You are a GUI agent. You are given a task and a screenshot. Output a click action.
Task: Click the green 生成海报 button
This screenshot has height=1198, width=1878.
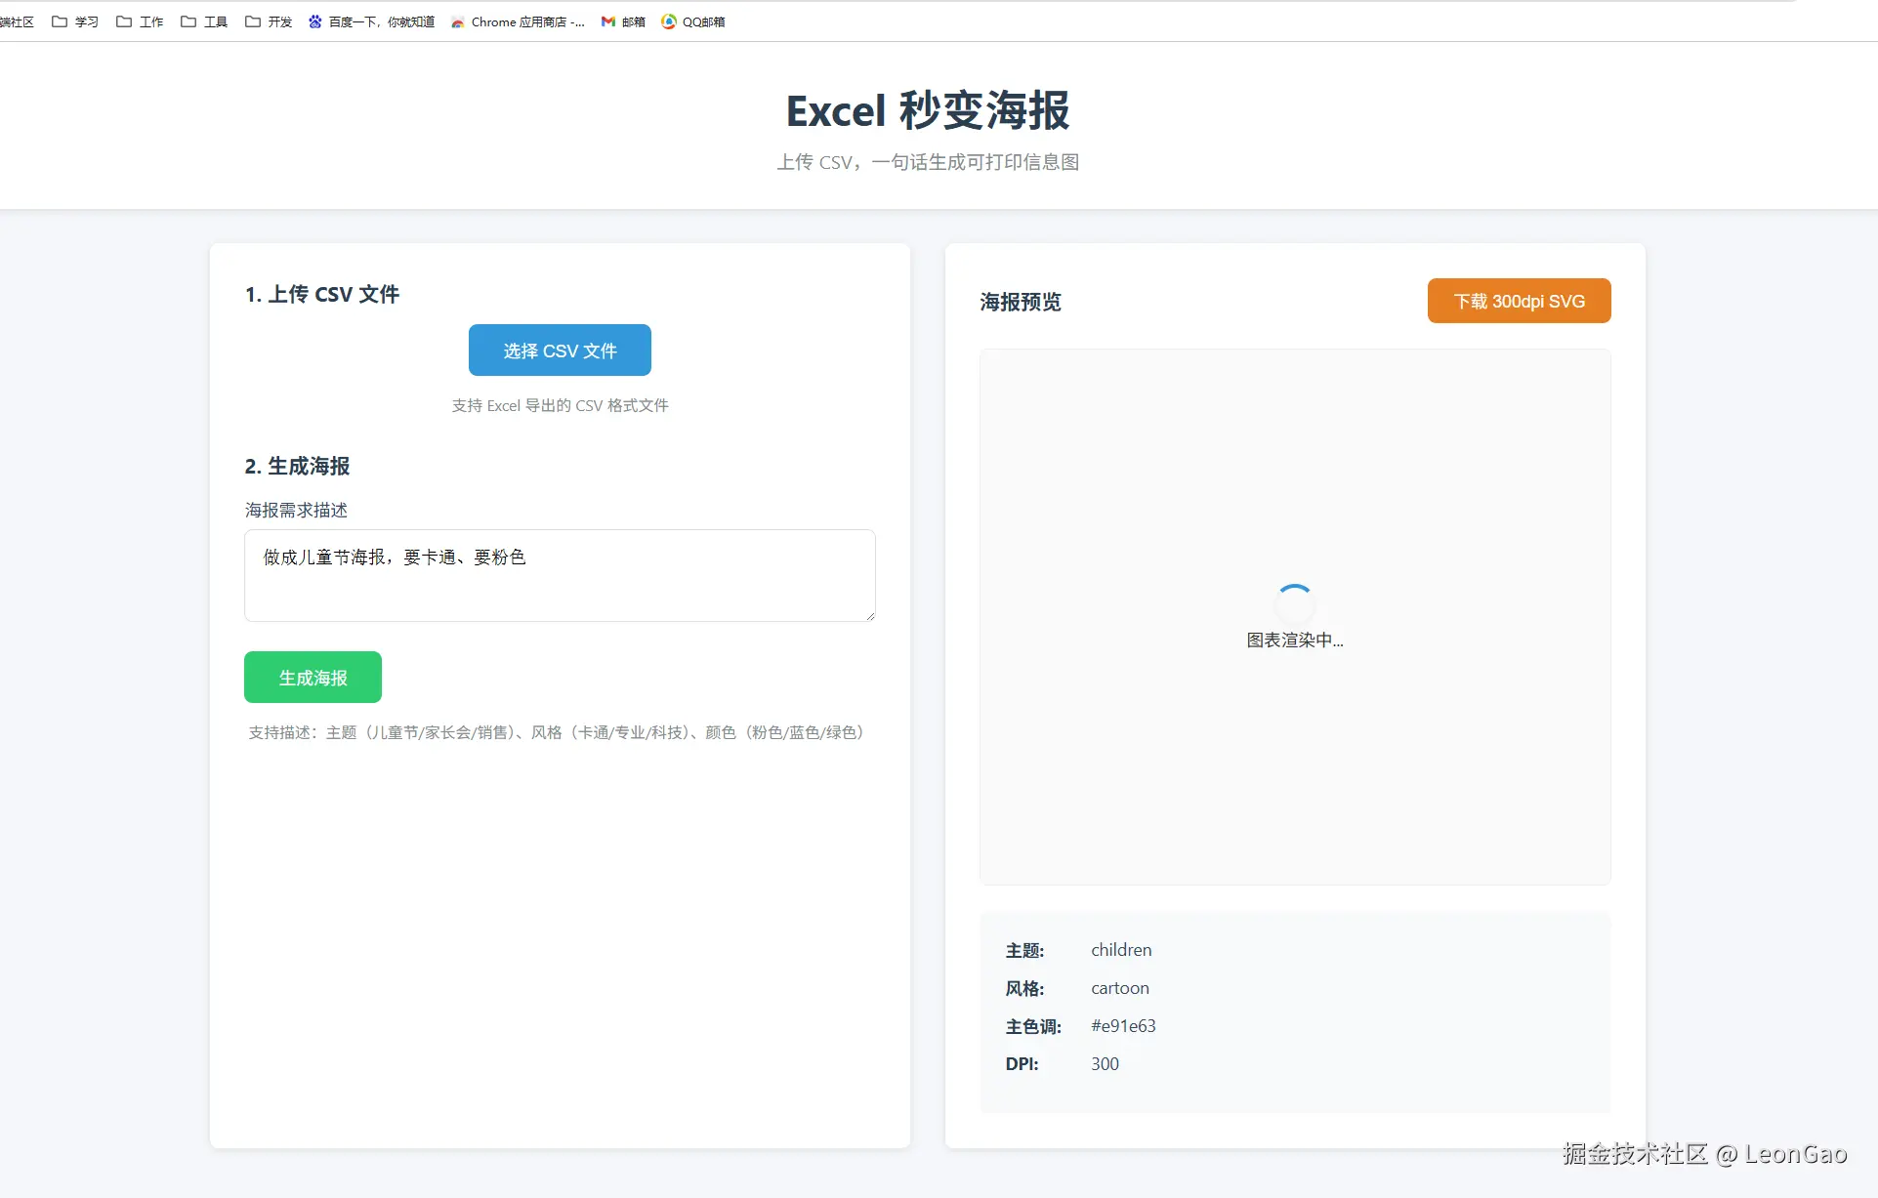click(313, 677)
